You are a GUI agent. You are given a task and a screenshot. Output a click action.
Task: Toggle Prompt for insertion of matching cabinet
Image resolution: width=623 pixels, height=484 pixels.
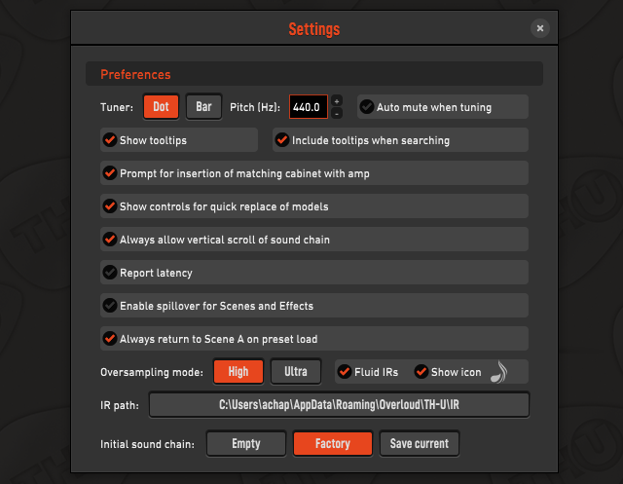click(x=110, y=173)
